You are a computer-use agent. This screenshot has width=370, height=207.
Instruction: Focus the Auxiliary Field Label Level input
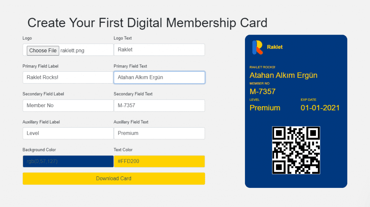(x=68, y=133)
